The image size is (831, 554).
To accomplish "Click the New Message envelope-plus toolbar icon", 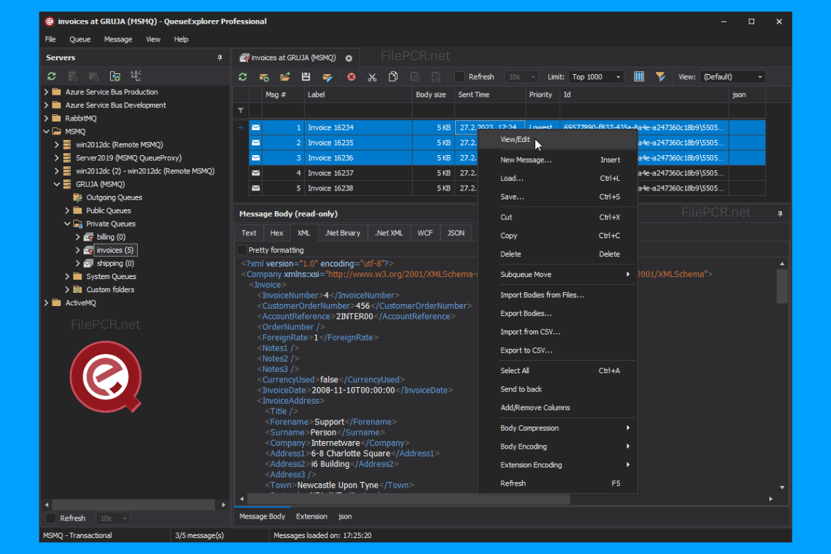I will click(264, 77).
